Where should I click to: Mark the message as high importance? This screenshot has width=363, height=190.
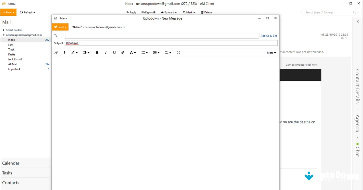point(64,52)
